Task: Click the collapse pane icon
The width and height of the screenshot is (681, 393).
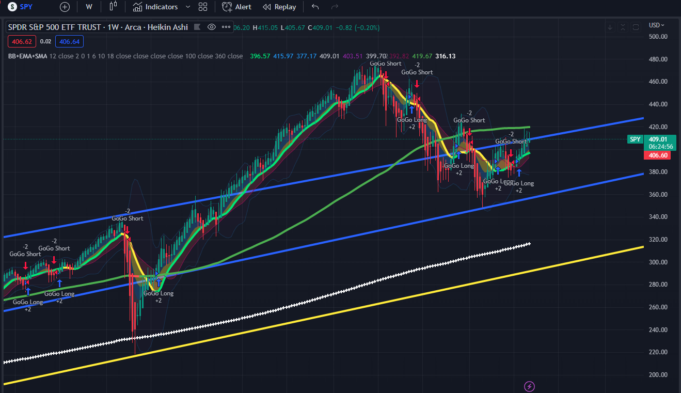Action: click(x=623, y=27)
